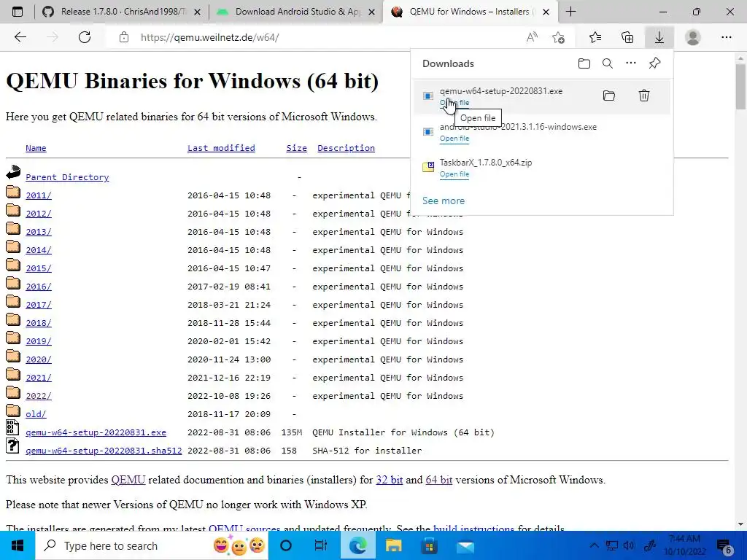Open more options in Downloads panel
The image size is (747, 560).
(x=631, y=63)
